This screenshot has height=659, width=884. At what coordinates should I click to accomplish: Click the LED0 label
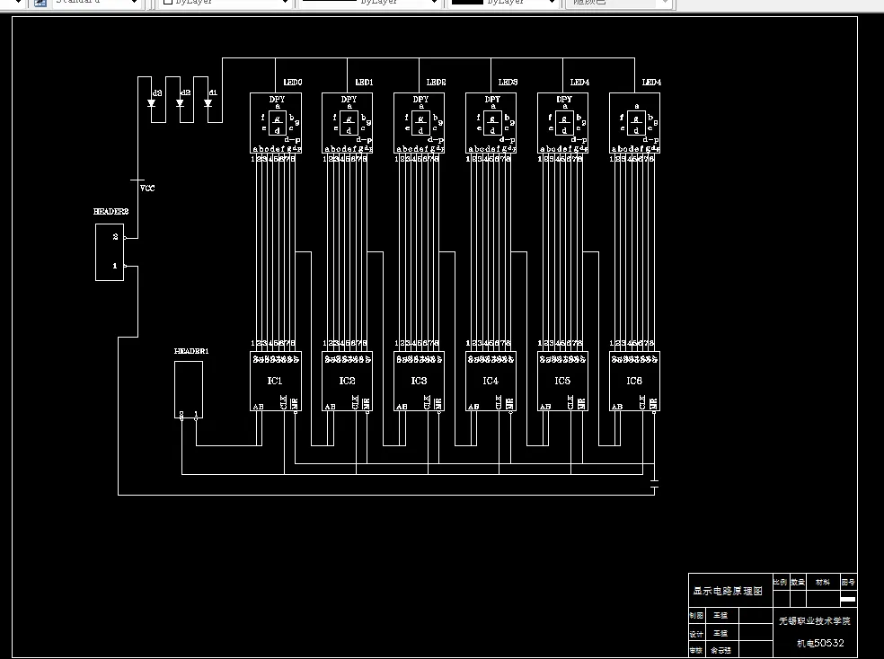pyautogui.click(x=293, y=83)
